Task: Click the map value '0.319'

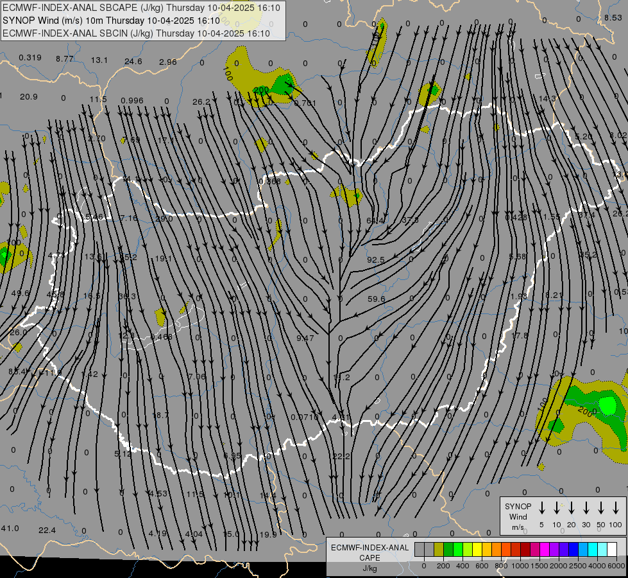Action: pyautogui.click(x=30, y=58)
